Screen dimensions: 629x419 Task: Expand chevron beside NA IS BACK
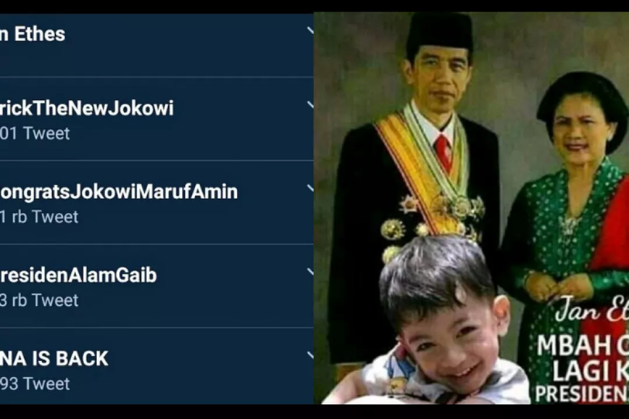click(x=310, y=355)
